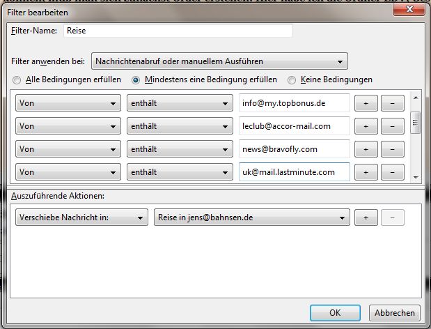
Task: Open 'enthält' dropdown in lastminute.com row
Action: pos(180,172)
